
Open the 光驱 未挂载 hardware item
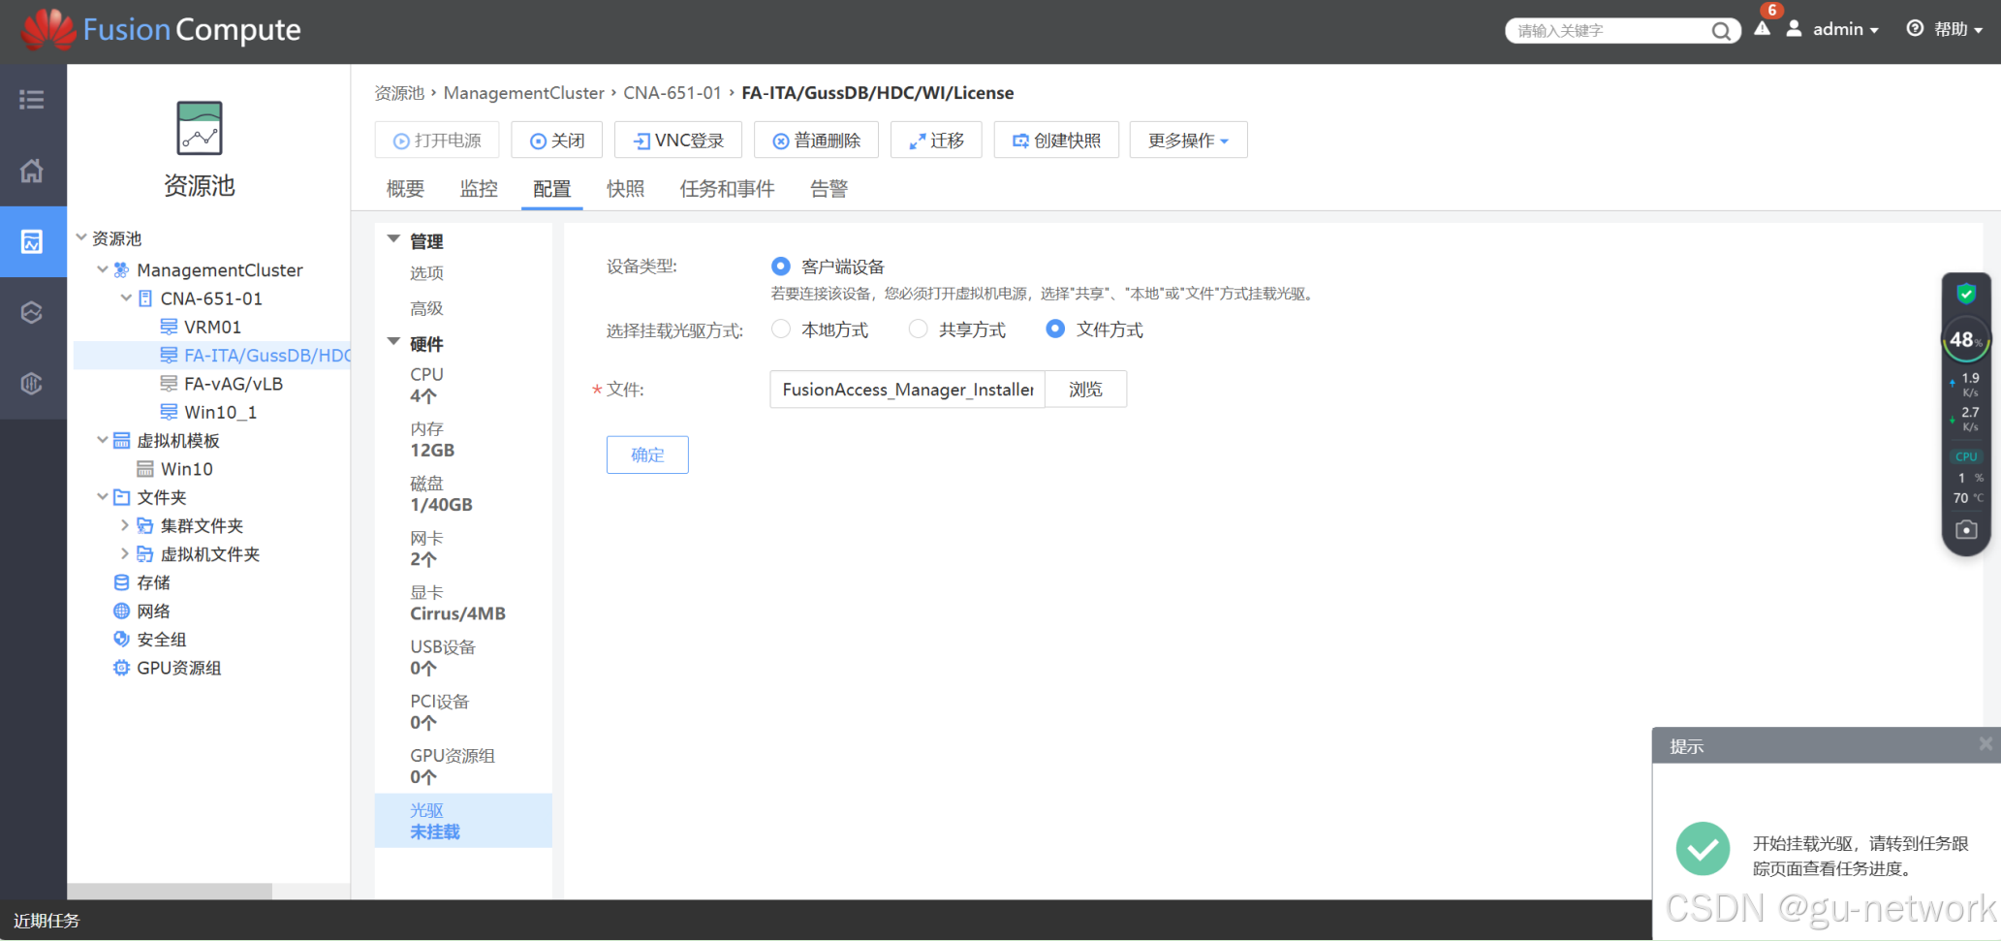tap(463, 820)
